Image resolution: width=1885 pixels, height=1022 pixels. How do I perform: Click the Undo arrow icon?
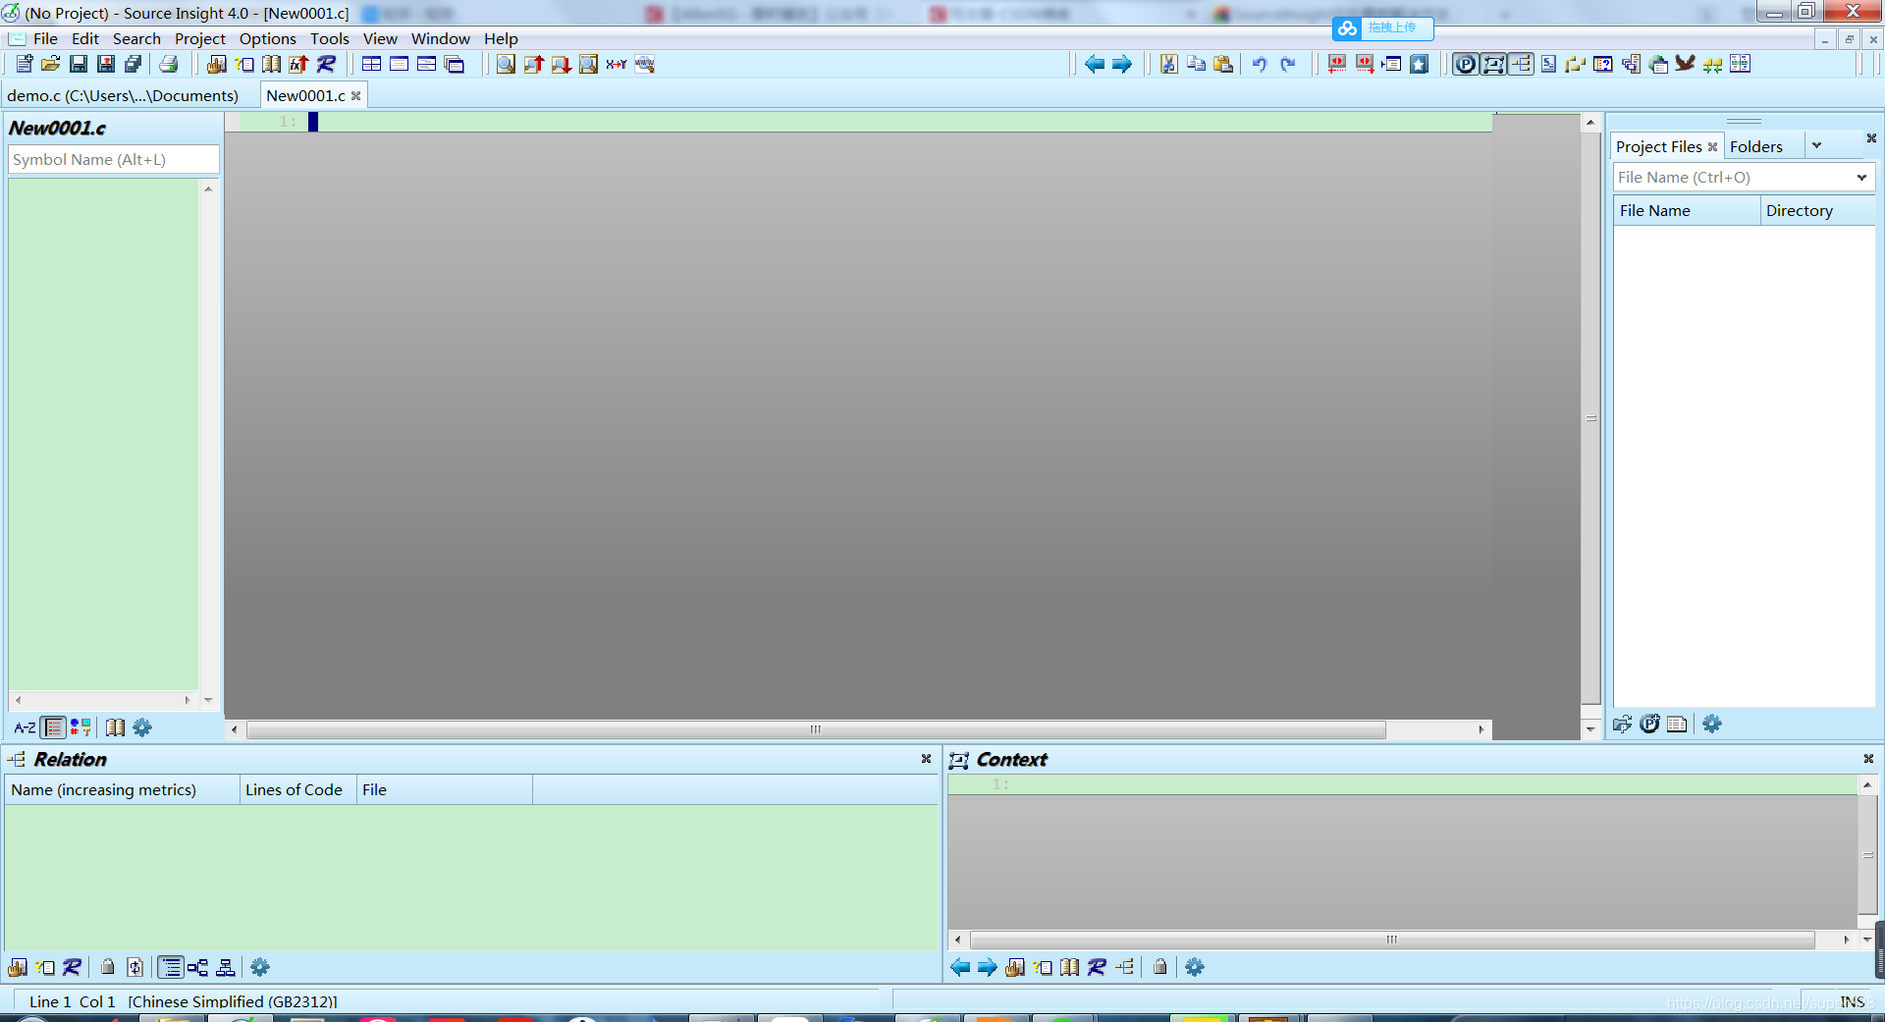pyautogui.click(x=1260, y=64)
